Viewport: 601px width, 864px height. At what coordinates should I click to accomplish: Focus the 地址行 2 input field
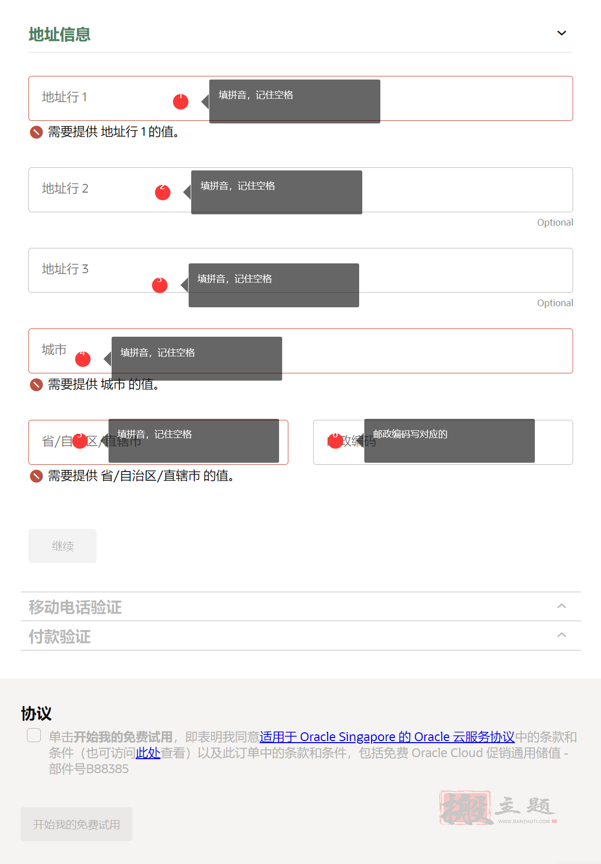tap(301, 190)
